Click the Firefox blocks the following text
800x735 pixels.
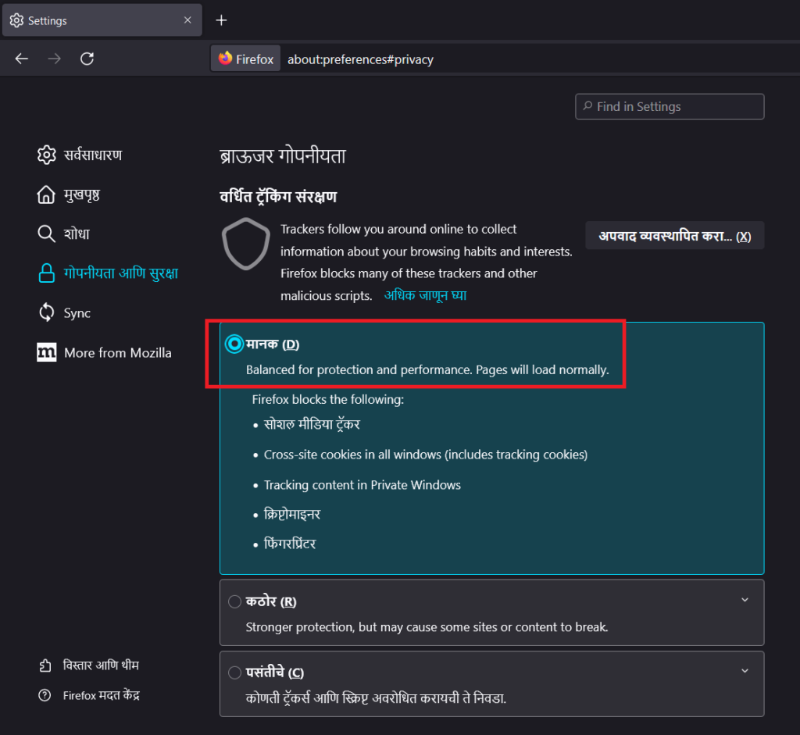click(x=328, y=399)
